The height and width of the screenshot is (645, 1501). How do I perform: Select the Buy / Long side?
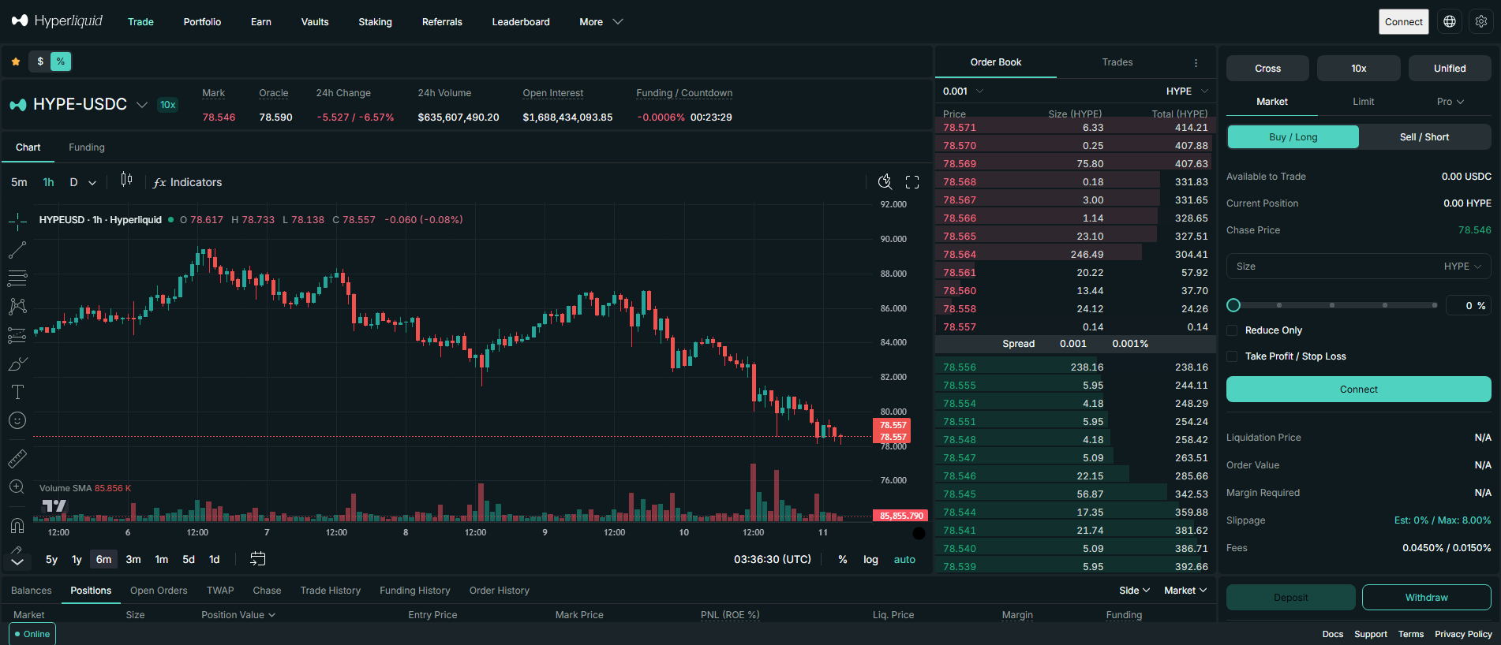(1293, 137)
